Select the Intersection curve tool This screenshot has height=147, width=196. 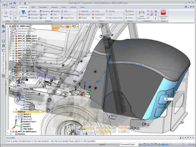(x=85, y=14)
